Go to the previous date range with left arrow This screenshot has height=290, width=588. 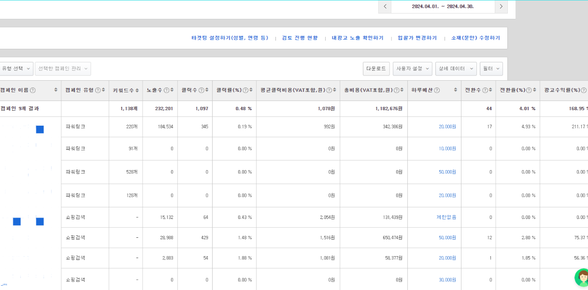click(x=385, y=7)
